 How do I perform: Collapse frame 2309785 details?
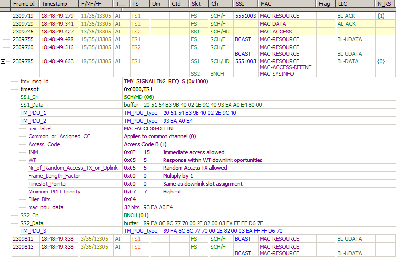pos(4,62)
